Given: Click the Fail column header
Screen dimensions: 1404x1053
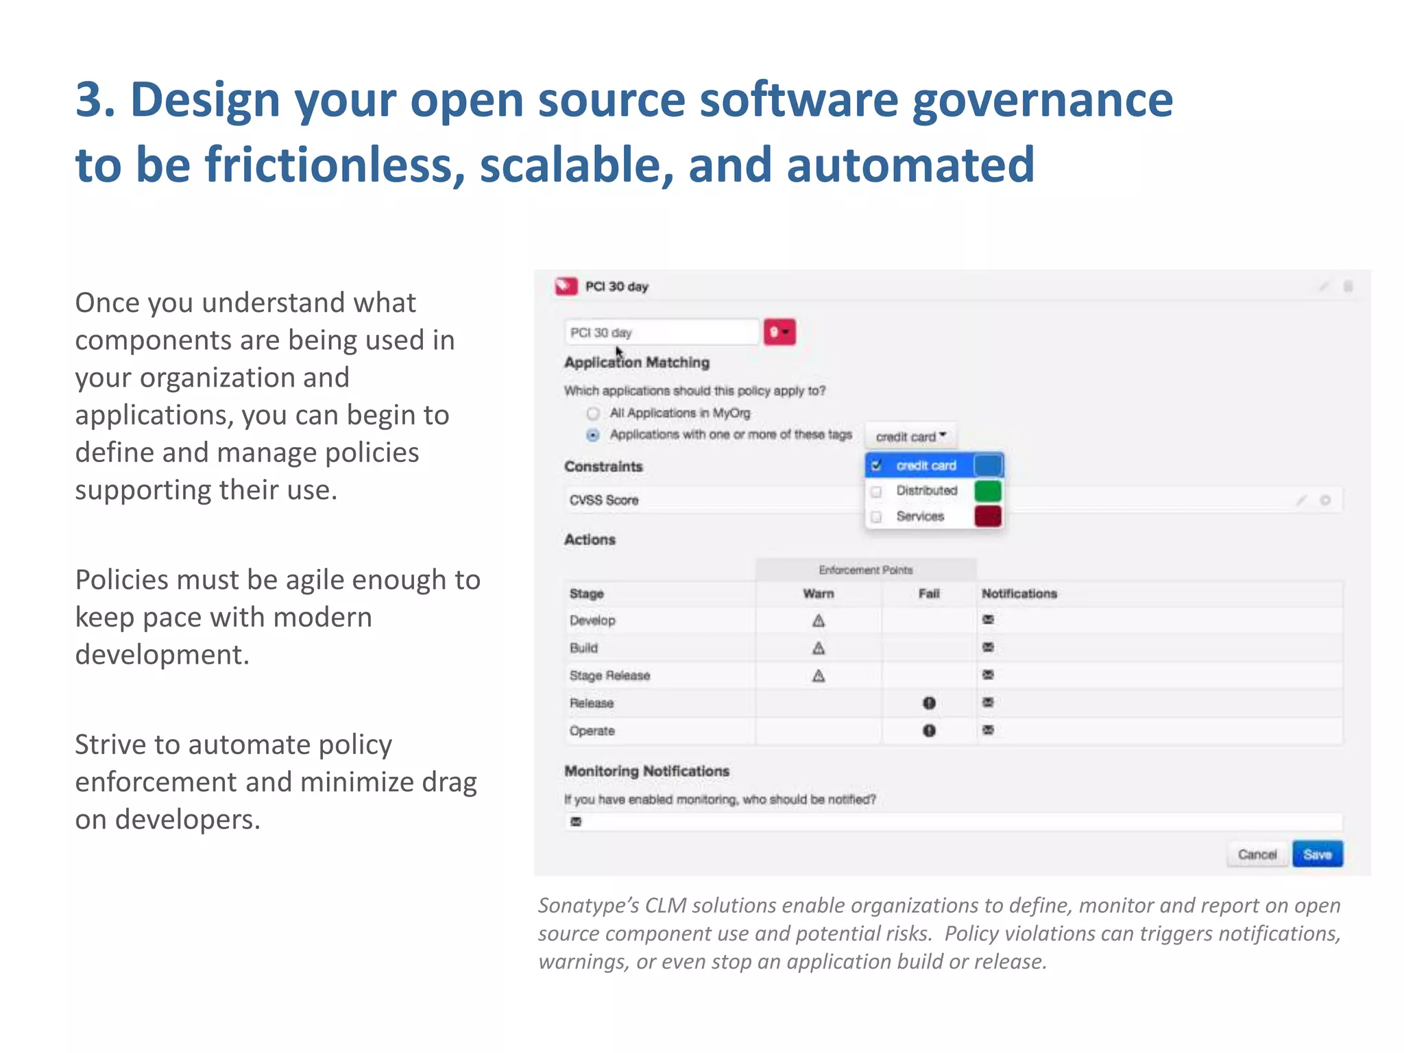Looking at the screenshot, I should pyautogui.click(x=929, y=594).
